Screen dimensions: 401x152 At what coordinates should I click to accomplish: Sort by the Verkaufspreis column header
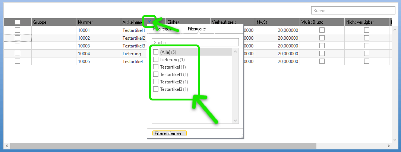(x=233, y=22)
